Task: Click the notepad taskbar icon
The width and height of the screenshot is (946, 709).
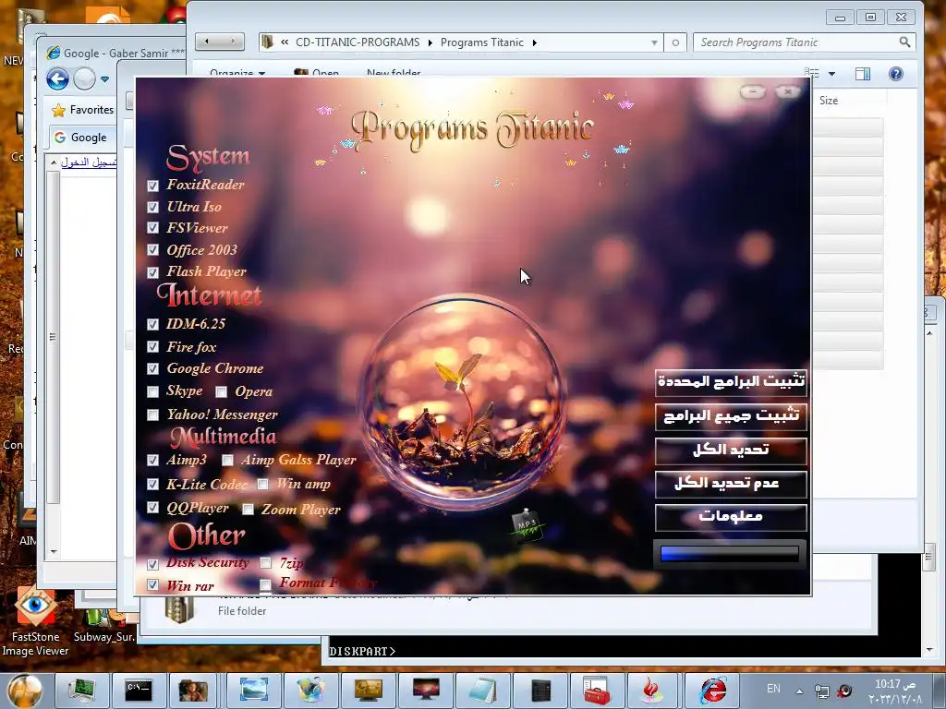Action: coord(482,691)
